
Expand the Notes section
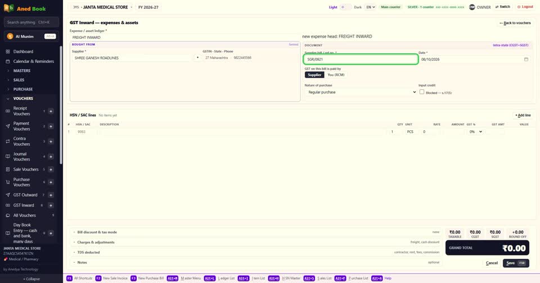(x=256, y=262)
